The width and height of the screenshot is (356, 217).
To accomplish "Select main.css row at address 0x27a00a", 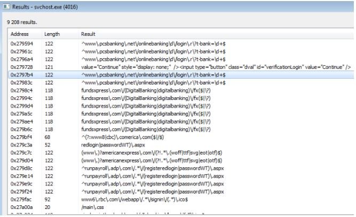I will [181, 207].
